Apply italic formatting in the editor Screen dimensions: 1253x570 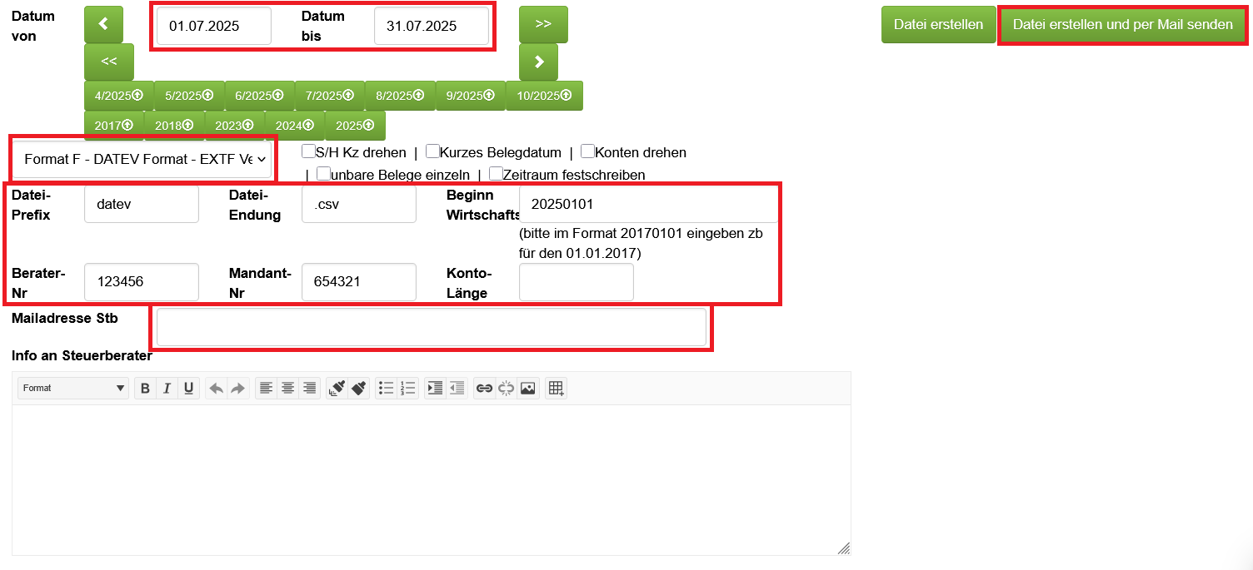pos(167,388)
